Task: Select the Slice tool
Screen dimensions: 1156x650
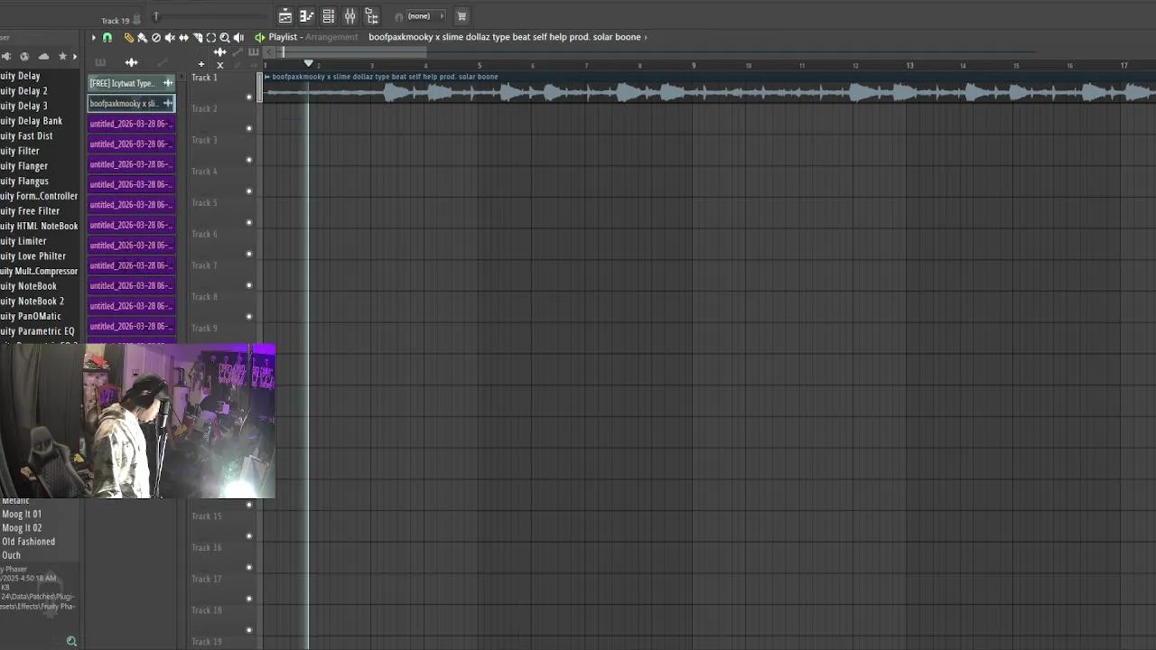Action: 198,37
